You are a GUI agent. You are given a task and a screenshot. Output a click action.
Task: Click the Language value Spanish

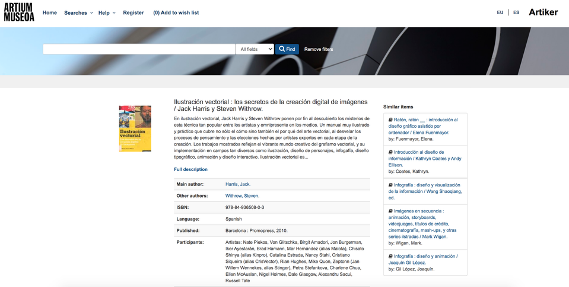point(233,219)
